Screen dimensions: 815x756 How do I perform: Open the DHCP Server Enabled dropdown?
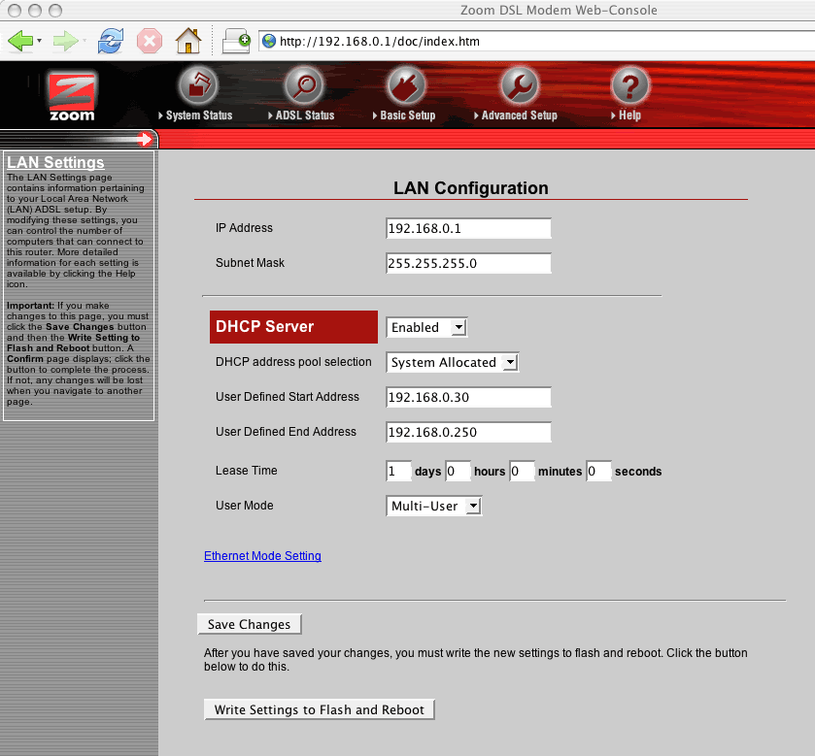coord(426,328)
